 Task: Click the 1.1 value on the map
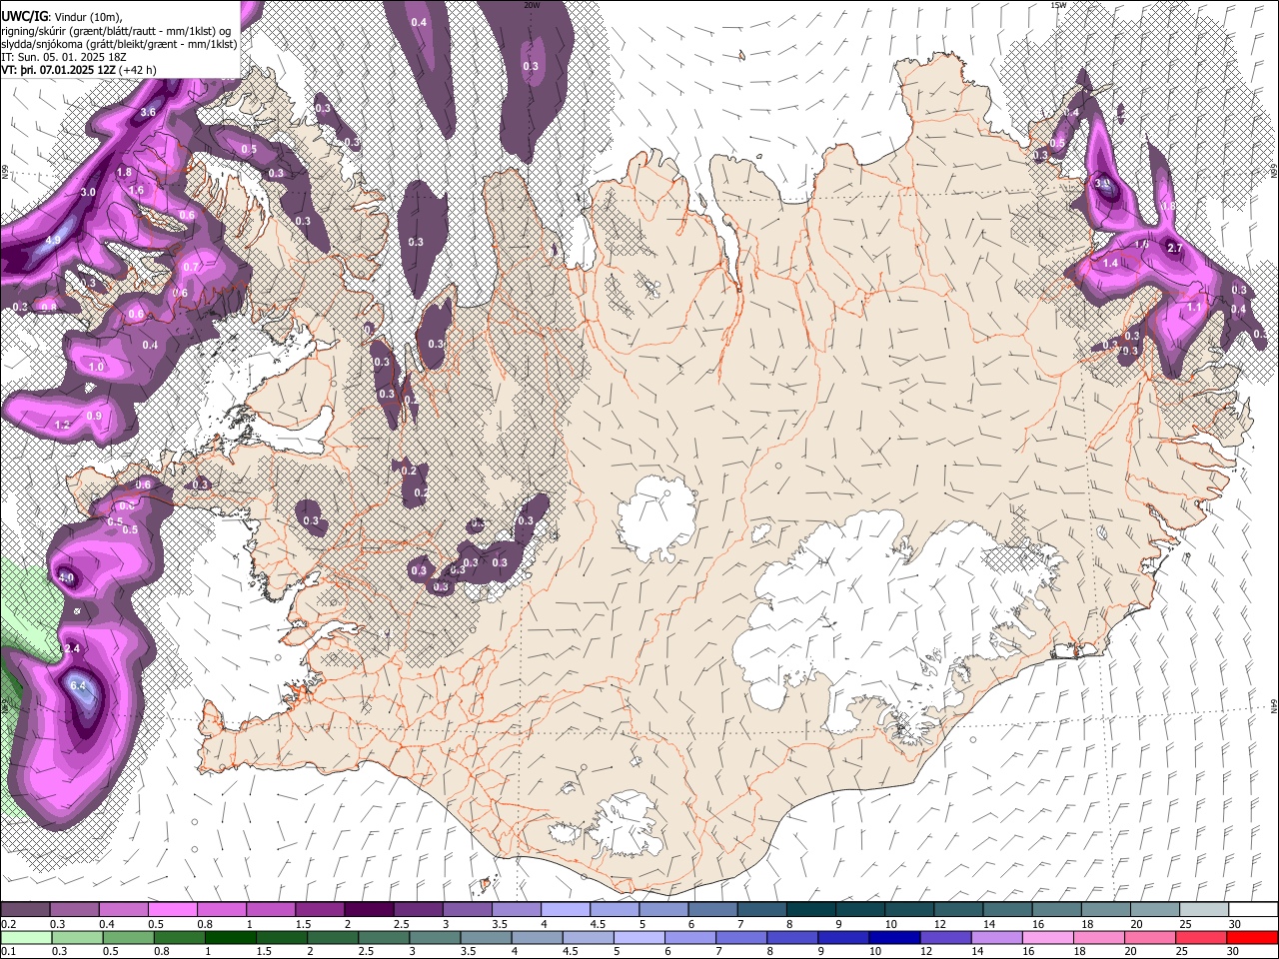click(1195, 308)
